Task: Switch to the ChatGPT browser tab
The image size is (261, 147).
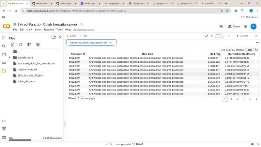Action: 209,3
